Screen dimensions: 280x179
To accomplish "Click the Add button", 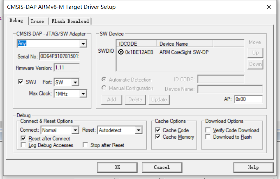I will [x=112, y=100].
